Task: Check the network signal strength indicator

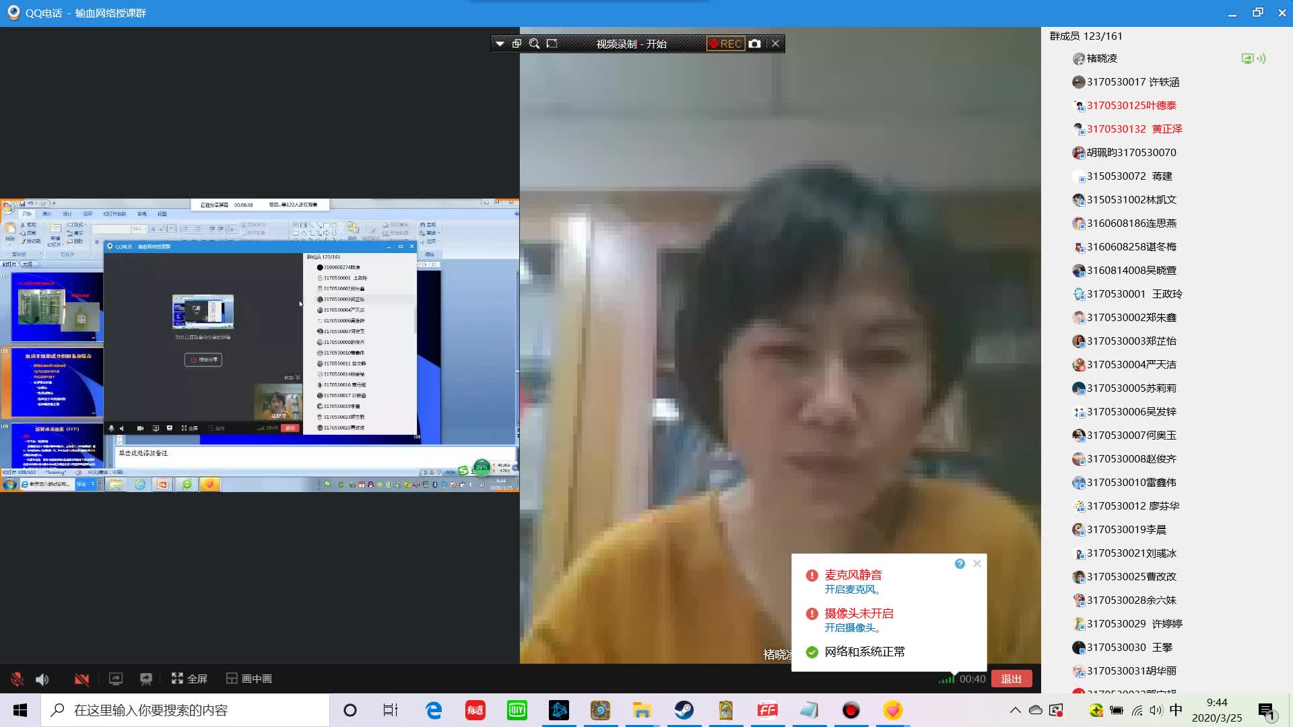Action: pyautogui.click(x=946, y=679)
